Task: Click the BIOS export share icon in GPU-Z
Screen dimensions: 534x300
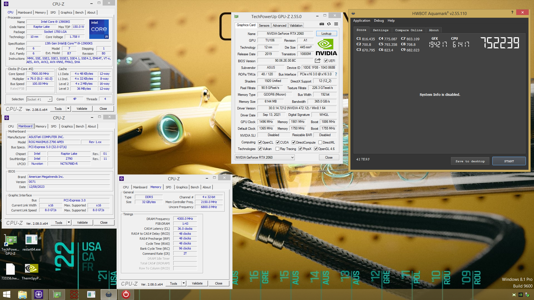Action: coord(318,61)
